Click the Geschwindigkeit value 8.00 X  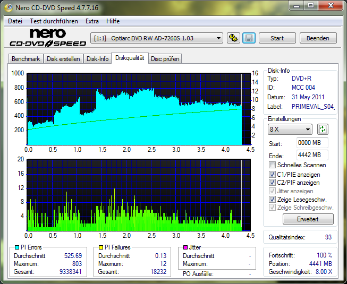click(324, 272)
